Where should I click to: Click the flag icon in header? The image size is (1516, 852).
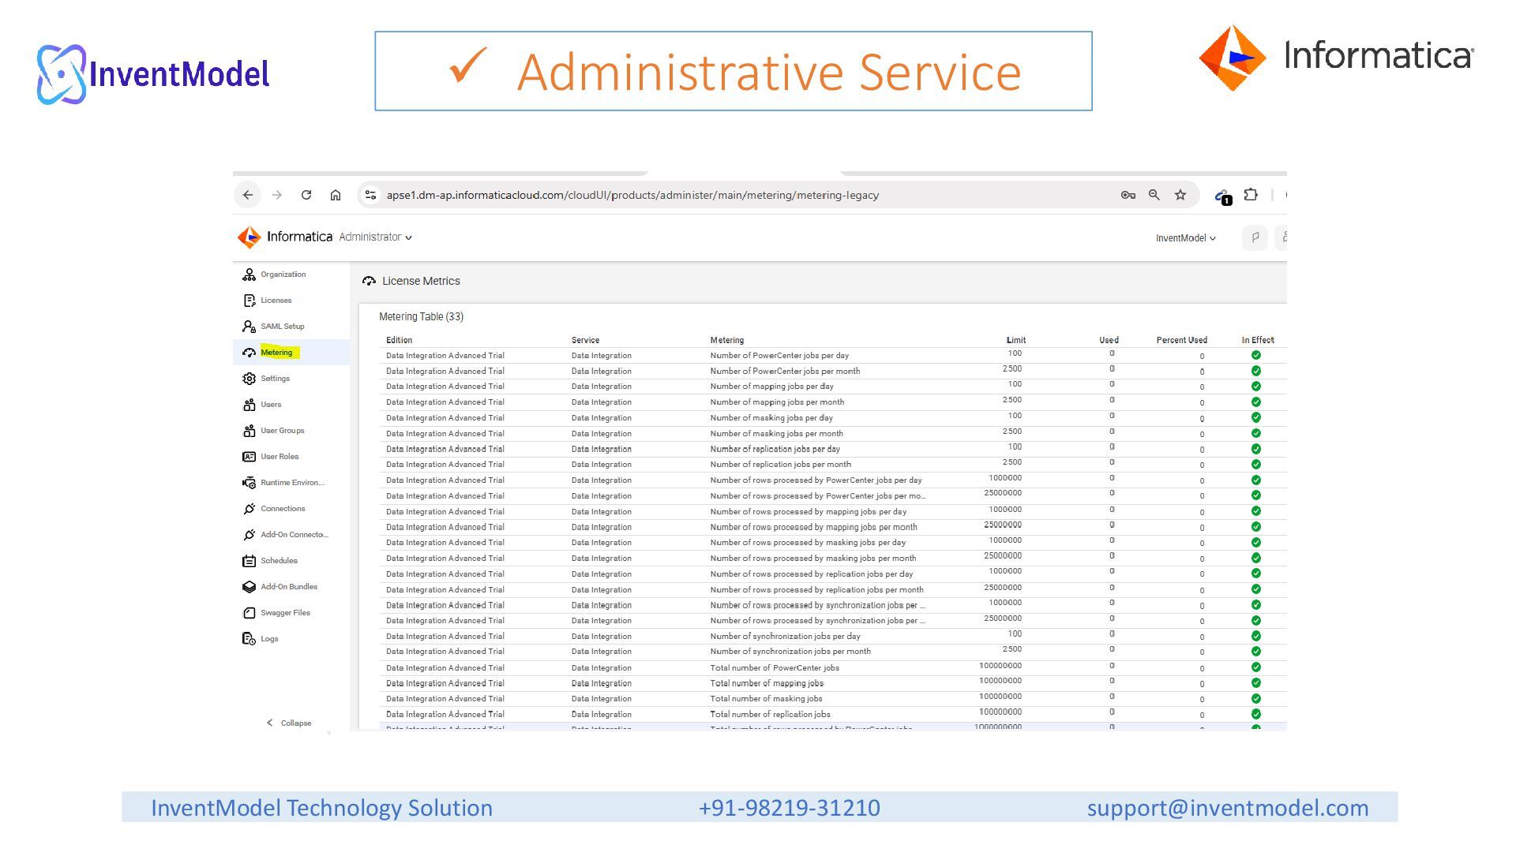click(x=1255, y=237)
